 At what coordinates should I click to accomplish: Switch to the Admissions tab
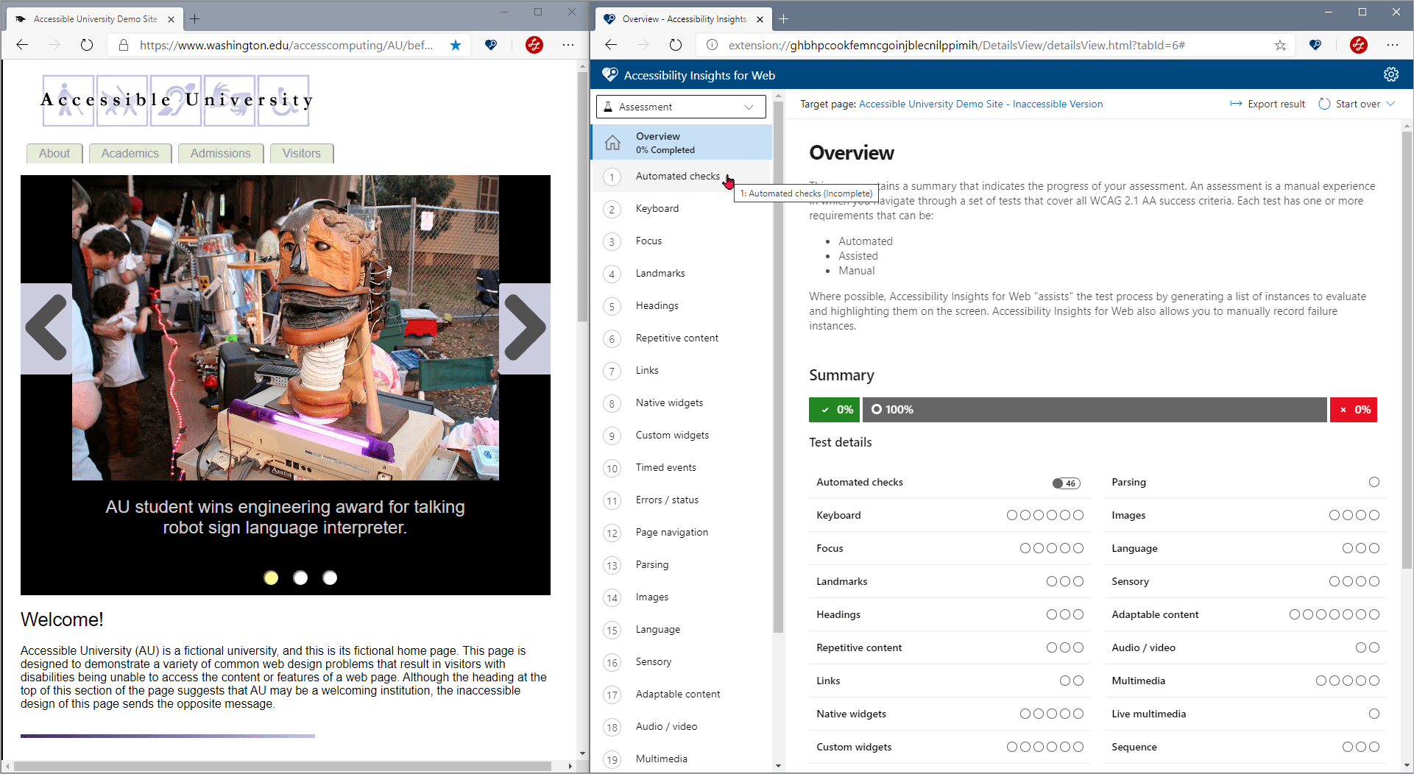click(220, 153)
